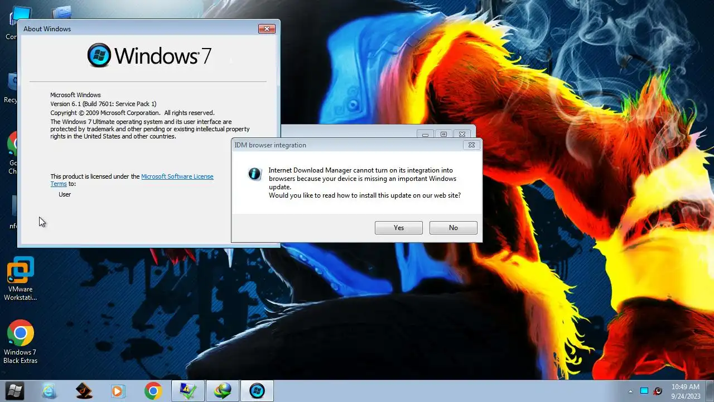Minimize the window behind the IDM dialog
Viewport: 714px width, 402px height.
pyautogui.click(x=425, y=135)
